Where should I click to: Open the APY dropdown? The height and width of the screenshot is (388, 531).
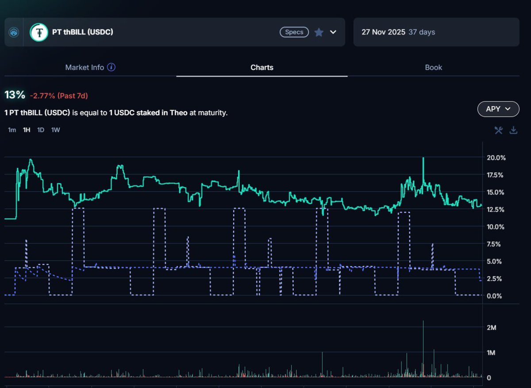click(498, 109)
